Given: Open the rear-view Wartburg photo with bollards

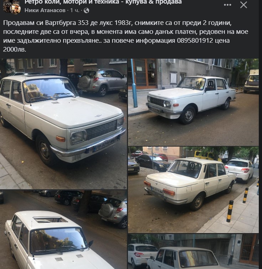Looking at the screenshot, I should coord(193,190).
